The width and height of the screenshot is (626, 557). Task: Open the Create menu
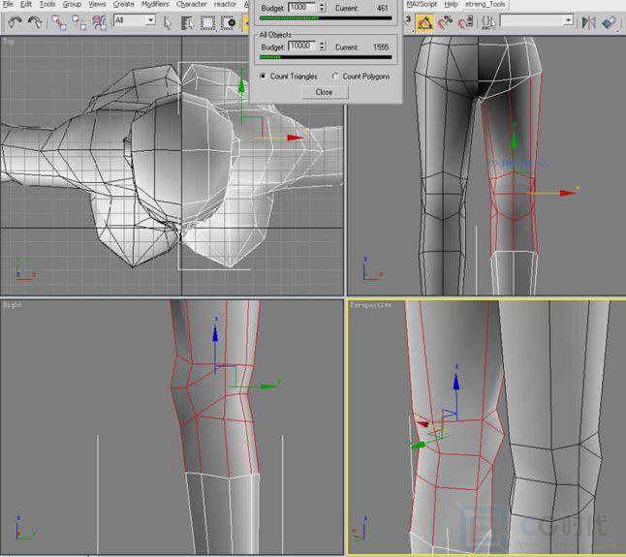pyautogui.click(x=123, y=5)
